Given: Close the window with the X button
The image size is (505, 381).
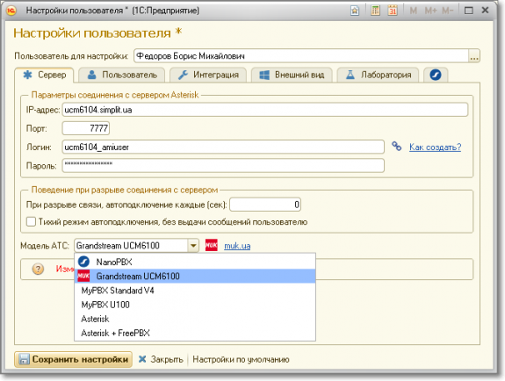Looking at the screenshot, I should [486, 11].
